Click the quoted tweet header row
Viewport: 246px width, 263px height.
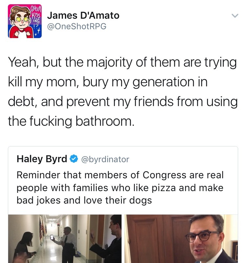(x=73, y=159)
